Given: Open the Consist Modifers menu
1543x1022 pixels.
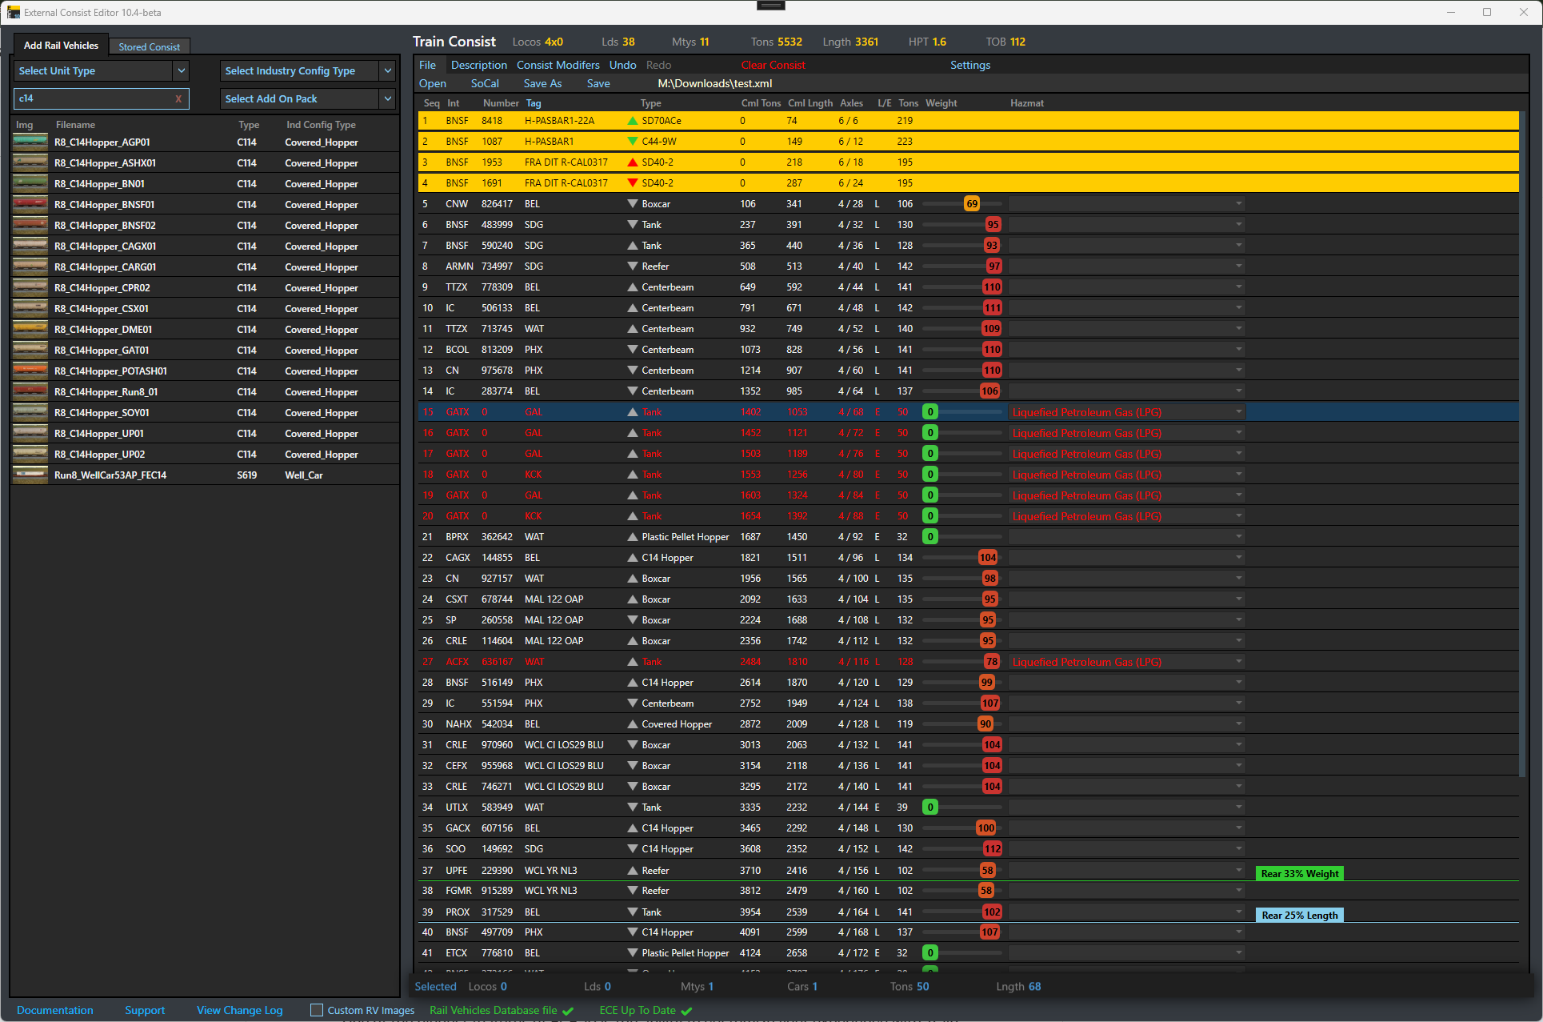Looking at the screenshot, I should (x=558, y=65).
